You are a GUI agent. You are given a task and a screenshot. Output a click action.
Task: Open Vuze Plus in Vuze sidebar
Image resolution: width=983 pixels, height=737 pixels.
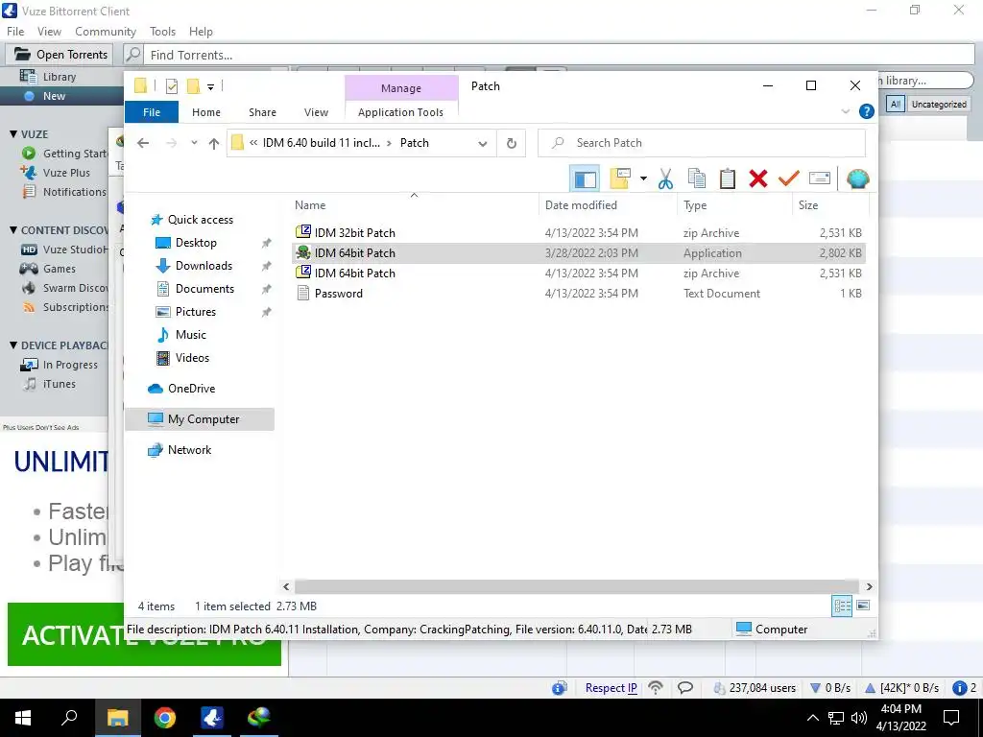pyautogui.click(x=66, y=173)
